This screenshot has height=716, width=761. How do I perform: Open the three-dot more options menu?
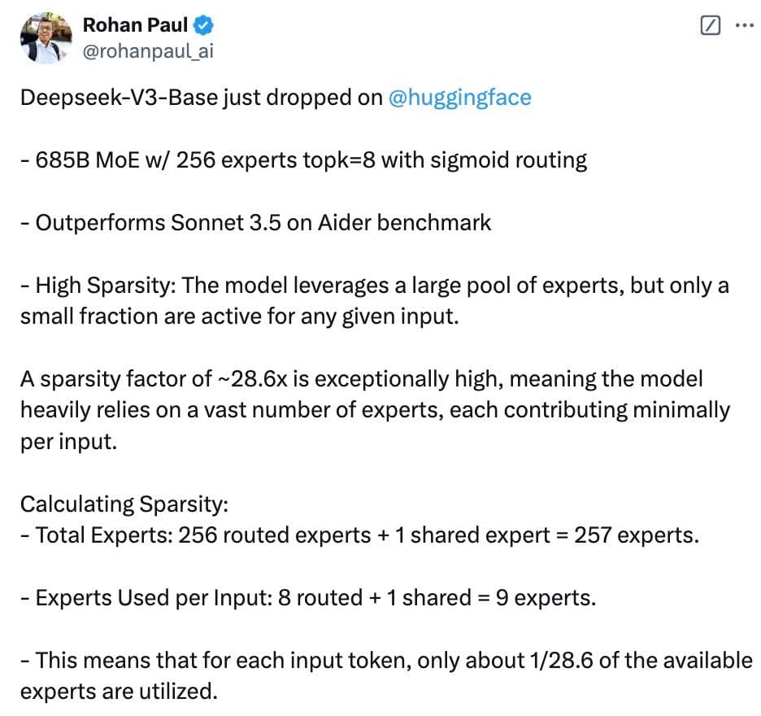tap(744, 25)
